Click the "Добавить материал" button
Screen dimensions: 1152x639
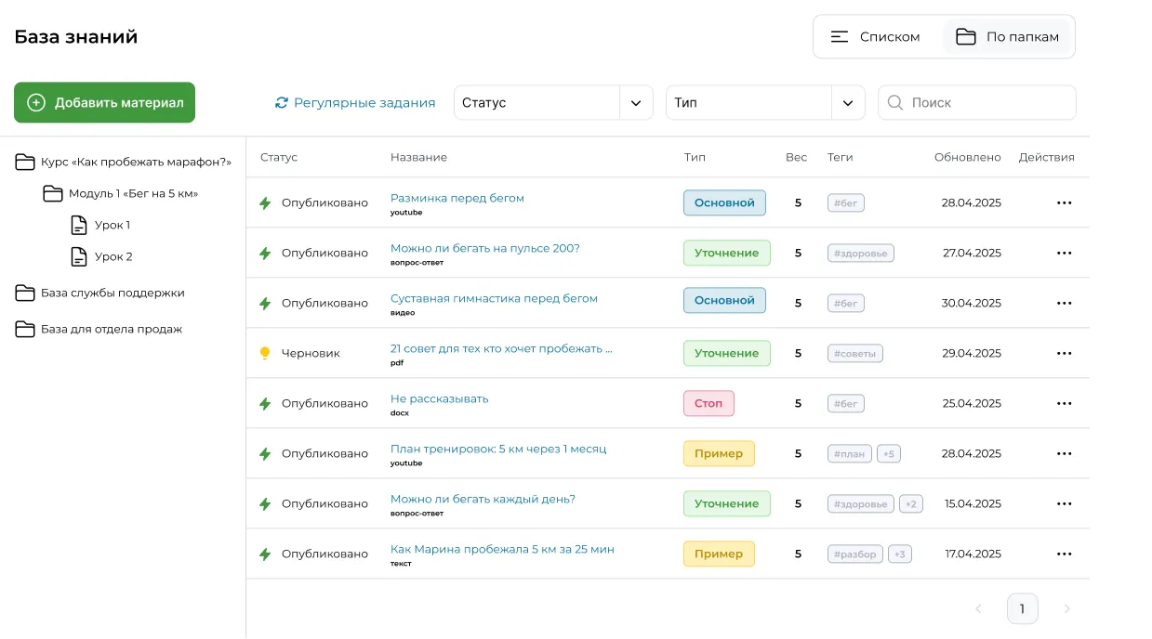[104, 103]
